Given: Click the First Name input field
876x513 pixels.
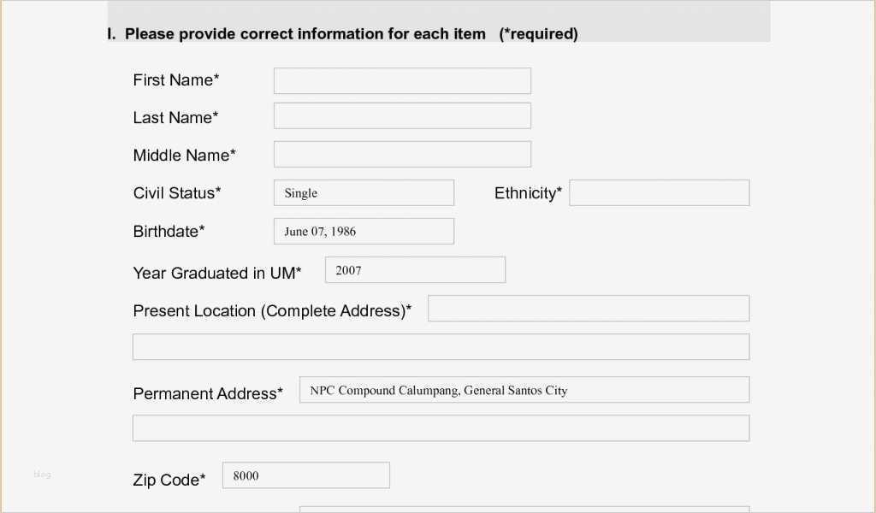Looking at the screenshot, I should (x=402, y=81).
